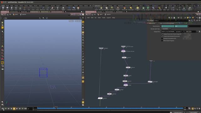The image size is (201, 113).
Task: Open the Auto Update mode dropdown
Action: pyautogui.click(x=194, y=112)
